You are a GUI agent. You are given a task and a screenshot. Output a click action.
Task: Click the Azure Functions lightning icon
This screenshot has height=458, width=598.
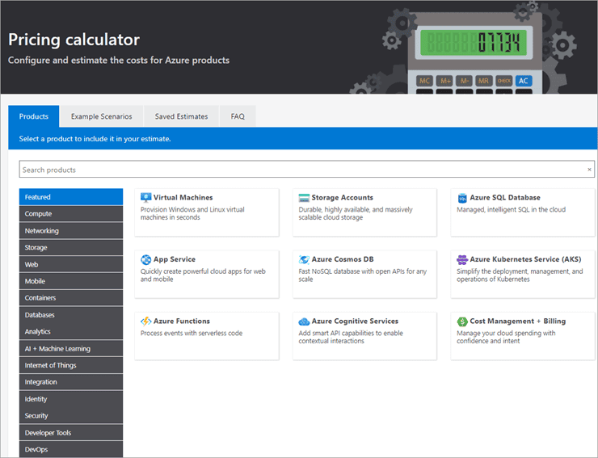(145, 321)
